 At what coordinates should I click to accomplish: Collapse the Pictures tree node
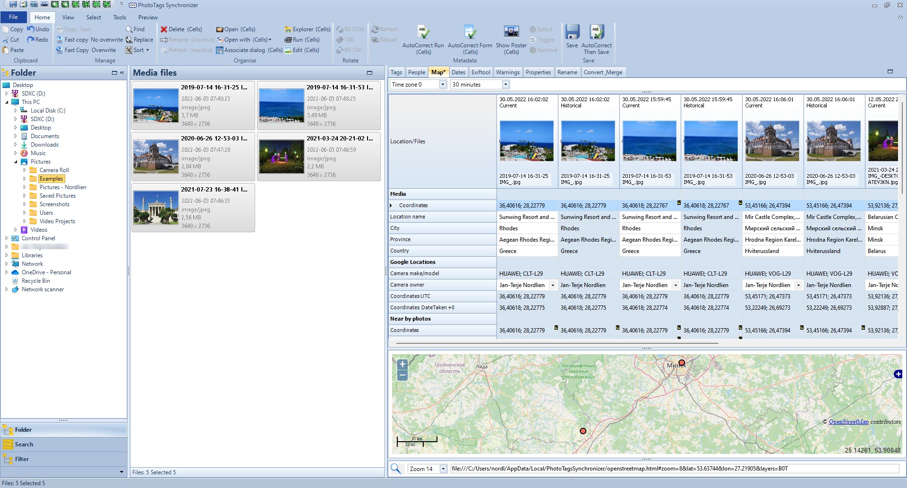click(x=16, y=162)
